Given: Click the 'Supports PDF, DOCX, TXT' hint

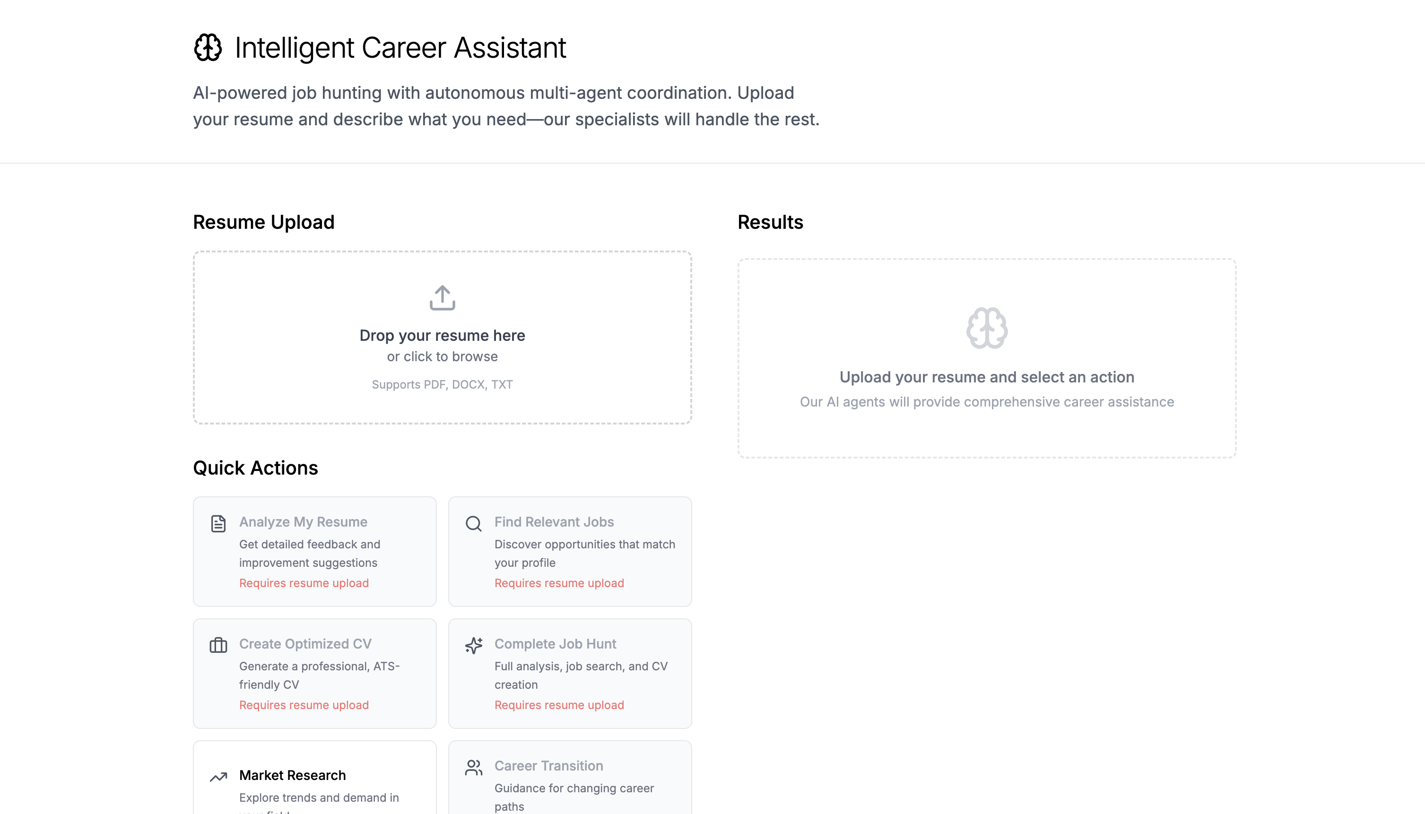Looking at the screenshot, I should (442, 385).
